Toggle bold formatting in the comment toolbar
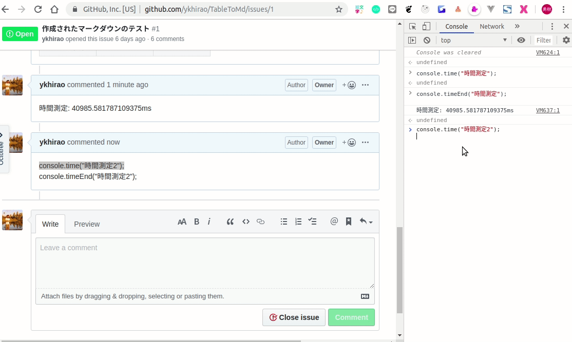Screen dimensions: 572x342 pos(197,222)
